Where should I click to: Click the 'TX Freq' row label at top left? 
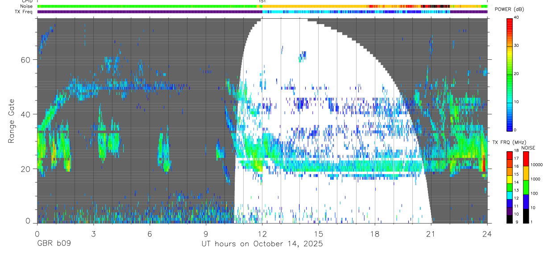tap(25, 12)
